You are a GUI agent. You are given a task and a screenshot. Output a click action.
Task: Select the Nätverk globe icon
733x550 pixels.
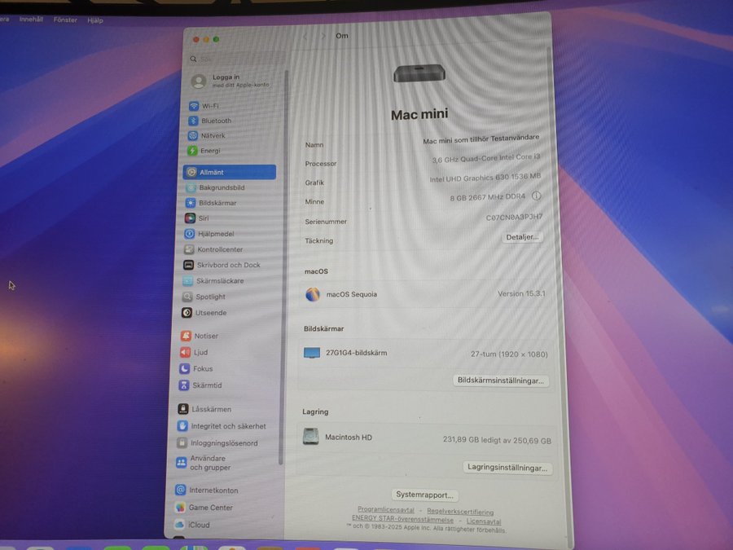point(192,135)
